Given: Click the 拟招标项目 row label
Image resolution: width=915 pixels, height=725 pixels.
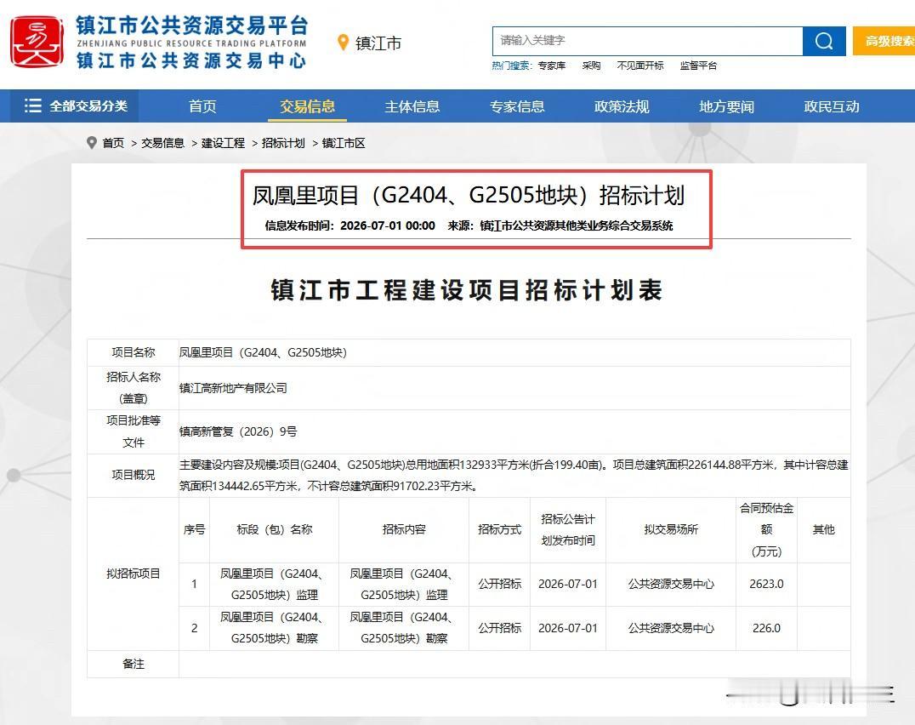Looking at the screenshot, I should 133,574.
